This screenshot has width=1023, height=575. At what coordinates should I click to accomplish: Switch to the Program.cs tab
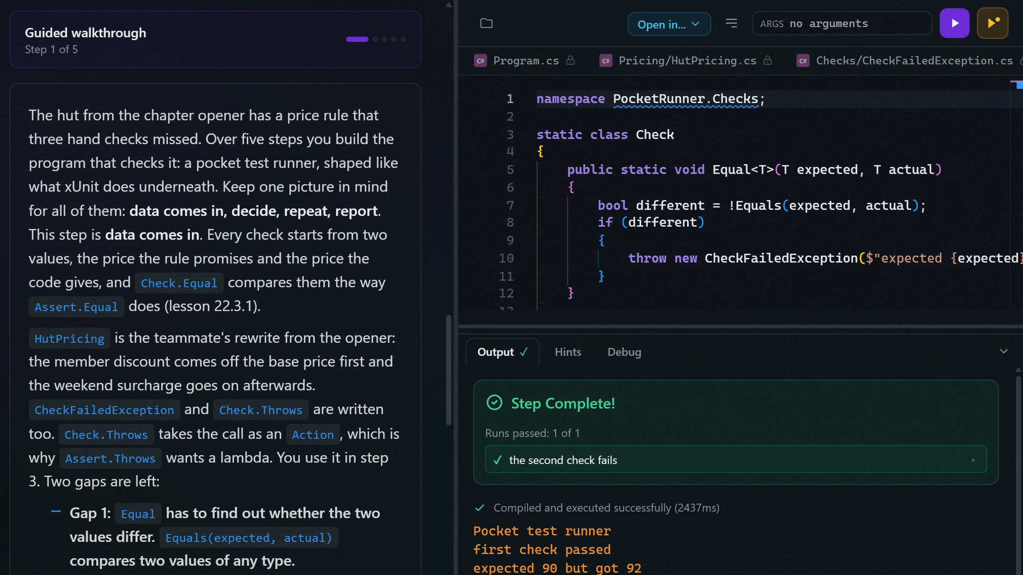click(x=526, y=61)
